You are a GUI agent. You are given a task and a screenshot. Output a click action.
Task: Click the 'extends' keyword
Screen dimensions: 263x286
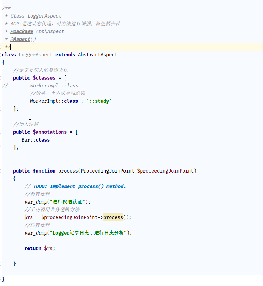[65, 55]
